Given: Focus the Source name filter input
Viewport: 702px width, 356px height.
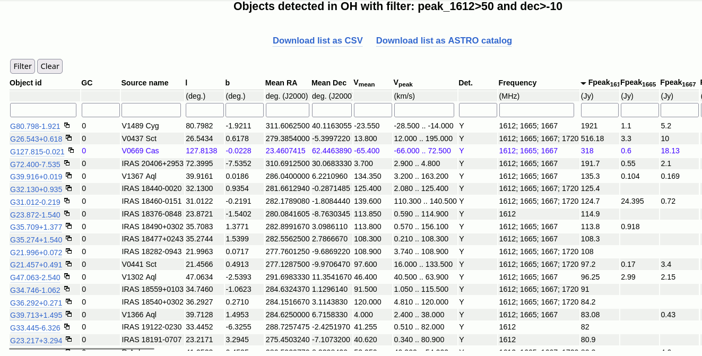Looking at the screenshot, I should click(151, 110).
